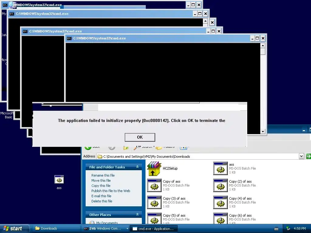Open the HC2Setup installer file
This screenshot has width=311, height=233.
pyautogui.click(x=163, y=168)
